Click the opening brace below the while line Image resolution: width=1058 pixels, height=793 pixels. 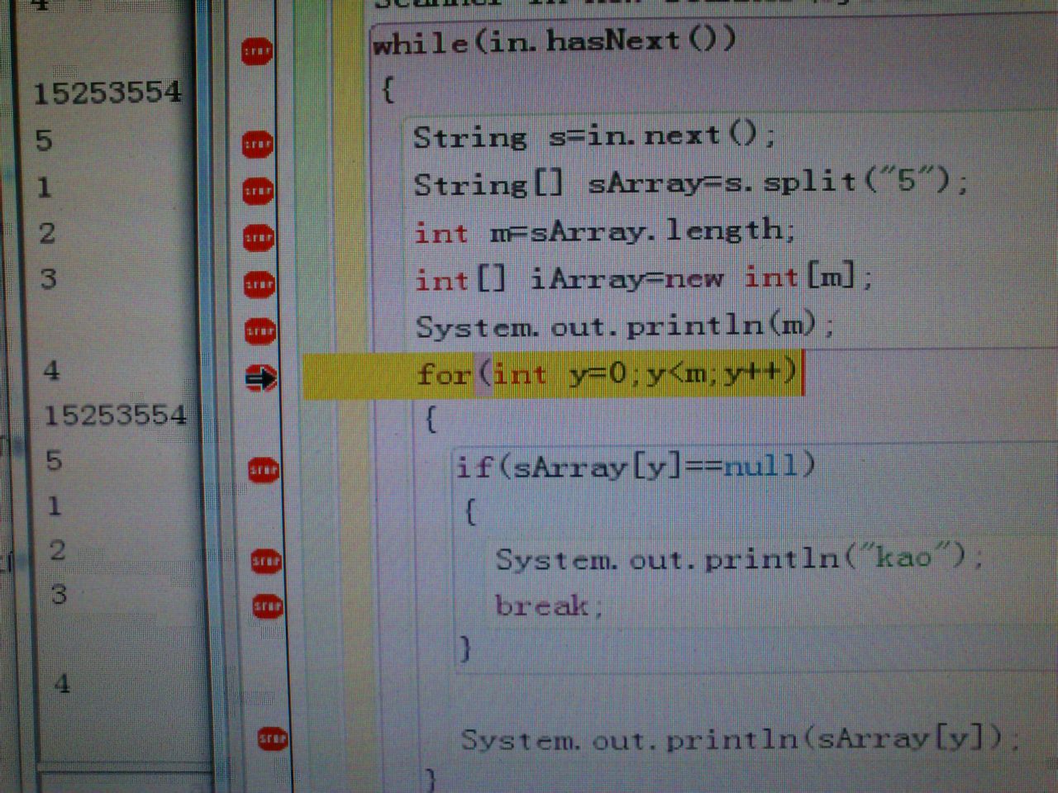pyautogui.click(x=387, y=88)
